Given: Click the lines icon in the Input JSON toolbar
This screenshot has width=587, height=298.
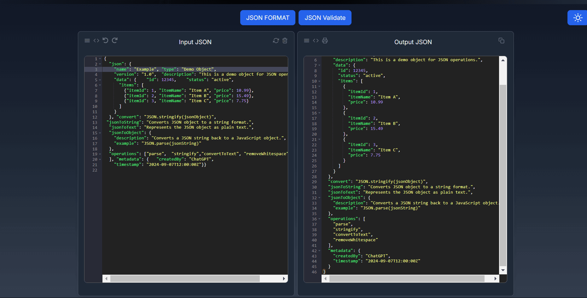Looking at the screenshot, I should (87, 40).
